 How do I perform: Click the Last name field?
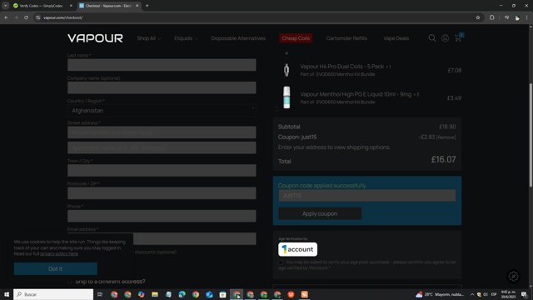[x=162, y=65]
